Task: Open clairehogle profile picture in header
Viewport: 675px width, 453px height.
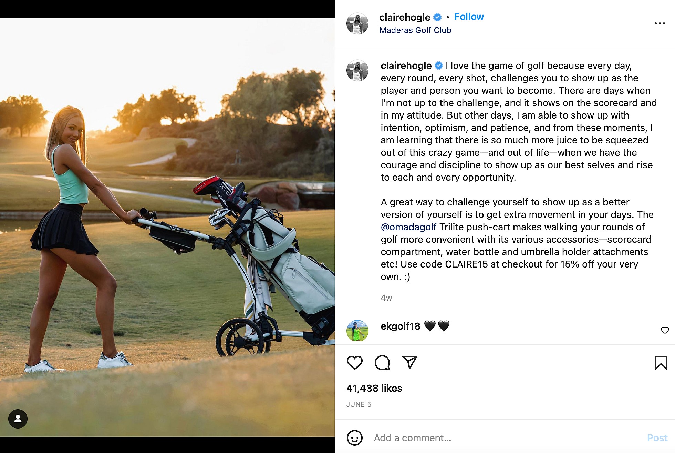Action: pos(357,24)
